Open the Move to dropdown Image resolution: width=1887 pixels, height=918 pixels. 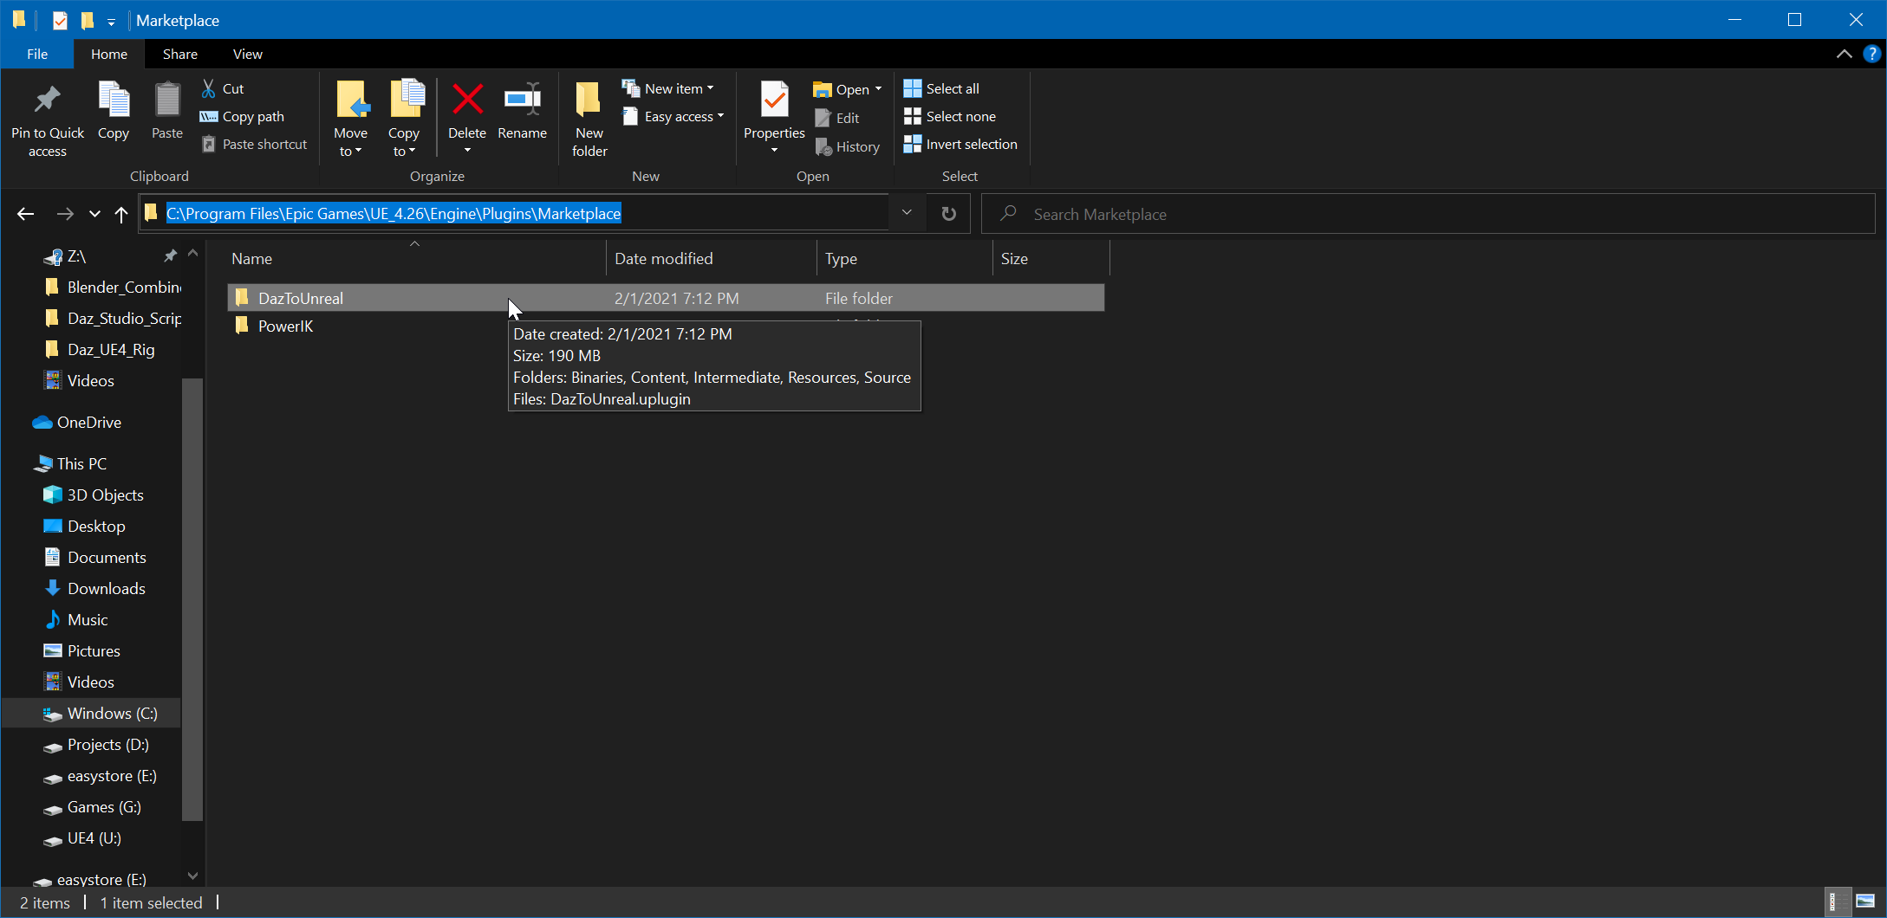[350, 143]
